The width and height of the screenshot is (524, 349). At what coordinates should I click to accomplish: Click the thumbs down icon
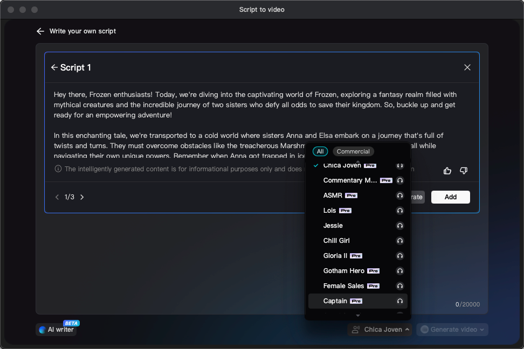click(464, 171)
